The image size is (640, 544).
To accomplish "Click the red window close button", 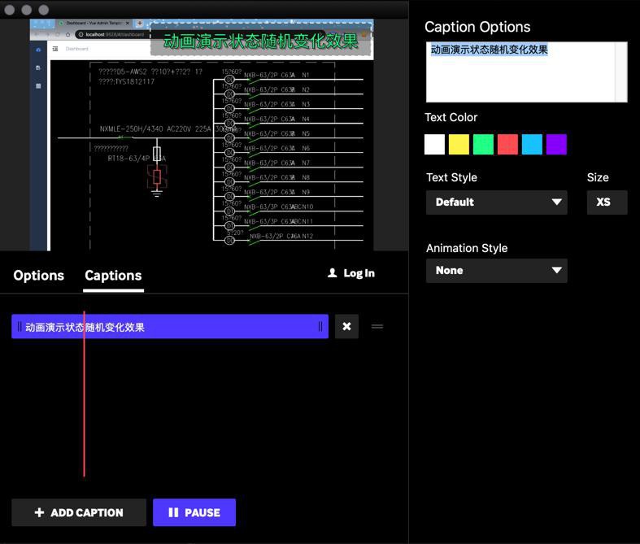I will point(10,10).
